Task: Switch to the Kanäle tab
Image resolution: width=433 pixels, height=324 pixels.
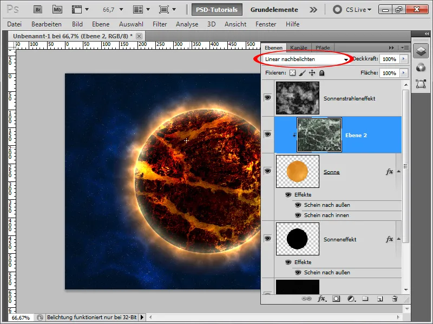Action: point(299,48)
